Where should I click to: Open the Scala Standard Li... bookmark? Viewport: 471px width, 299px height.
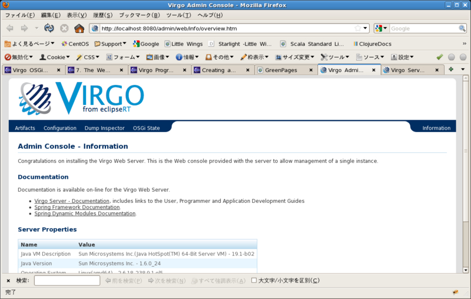(x=312, y=44)
